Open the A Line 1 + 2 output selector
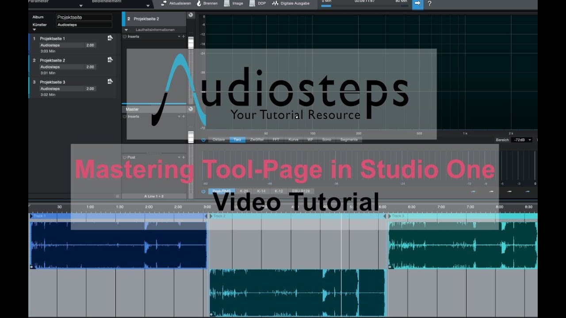This screenshot has height=318, width=566. [x=154, y=196]
